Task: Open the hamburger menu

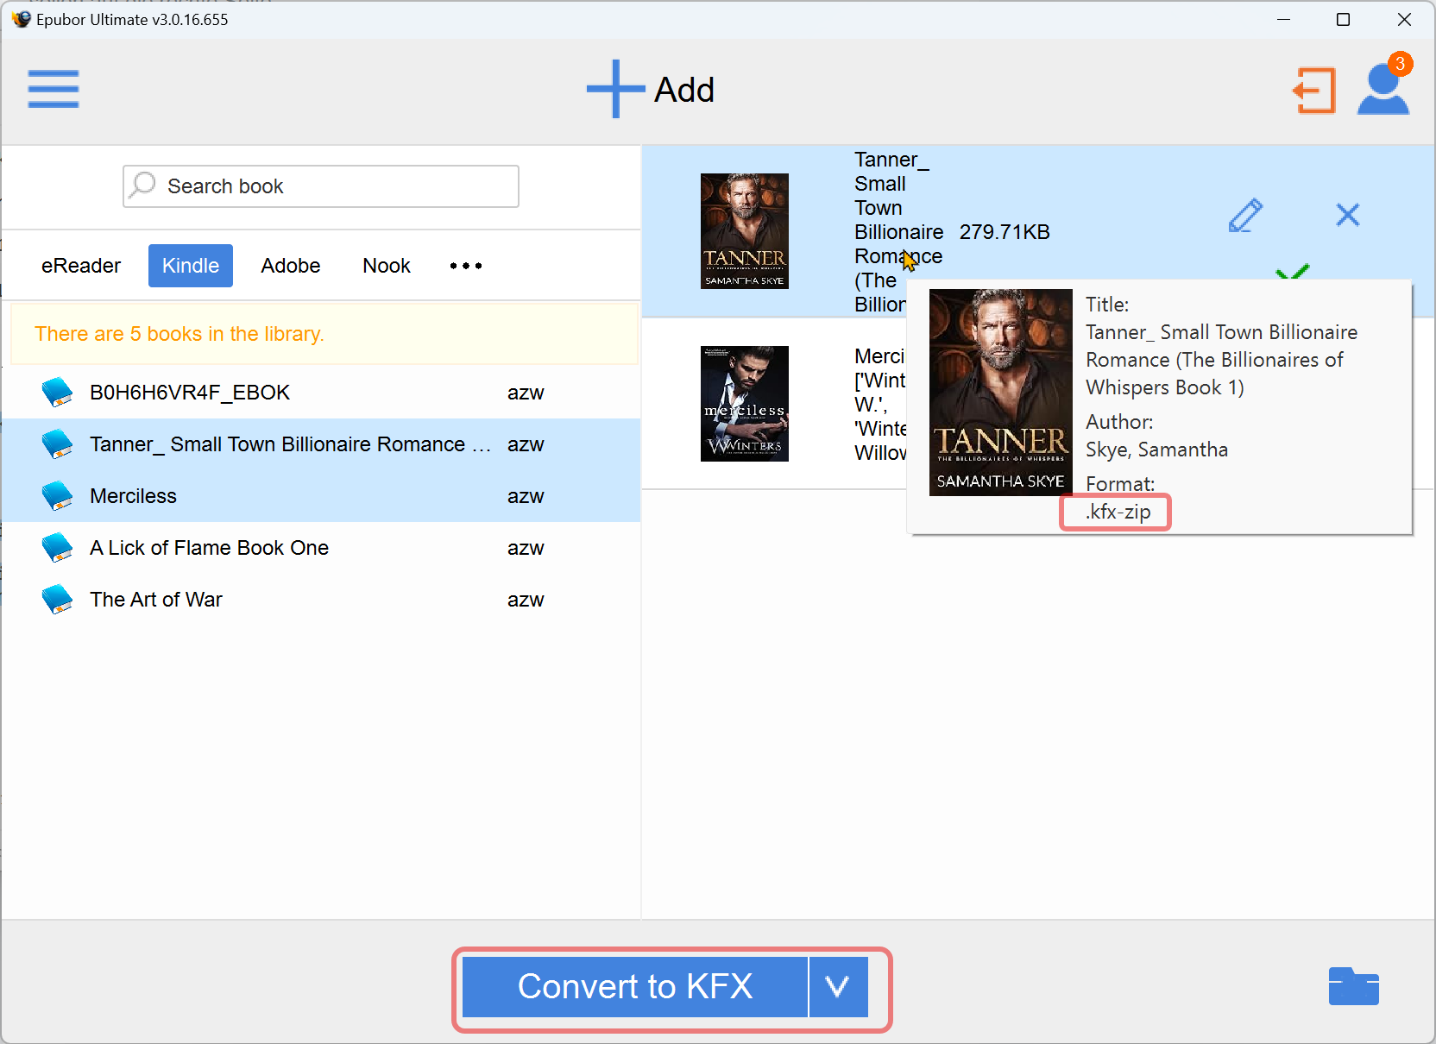Action: [54, 89]
